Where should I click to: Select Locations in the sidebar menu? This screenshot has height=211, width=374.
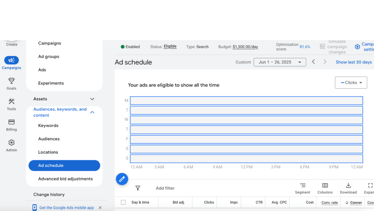[49, 152]
